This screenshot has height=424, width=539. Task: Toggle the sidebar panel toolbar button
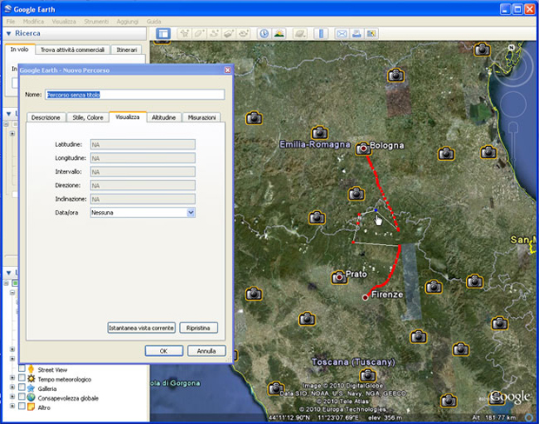[x=163, y=34]
